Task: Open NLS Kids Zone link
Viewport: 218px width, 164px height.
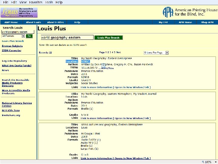Action: pyautogui.click(x=11, y=111)
